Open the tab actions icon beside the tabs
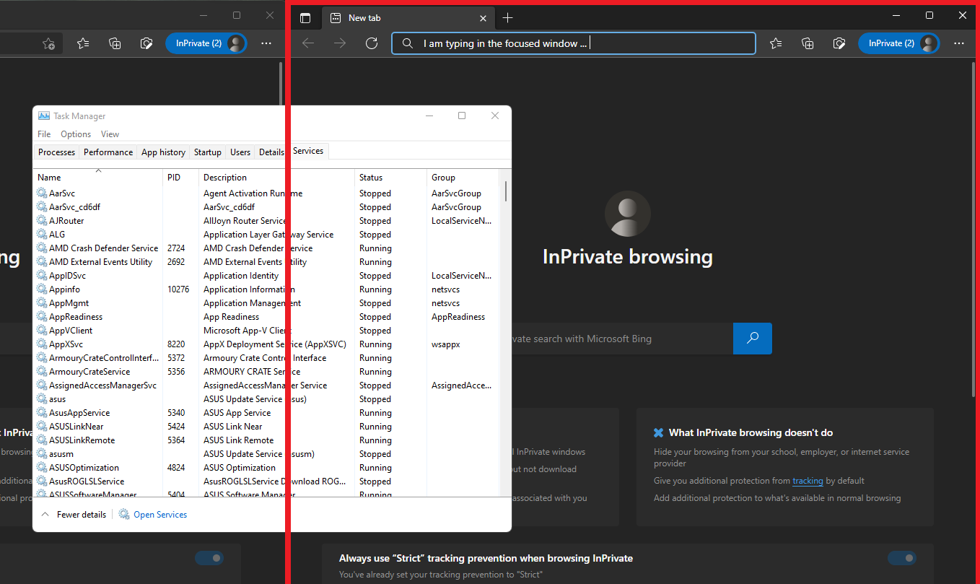 click(x=305, y=17)
